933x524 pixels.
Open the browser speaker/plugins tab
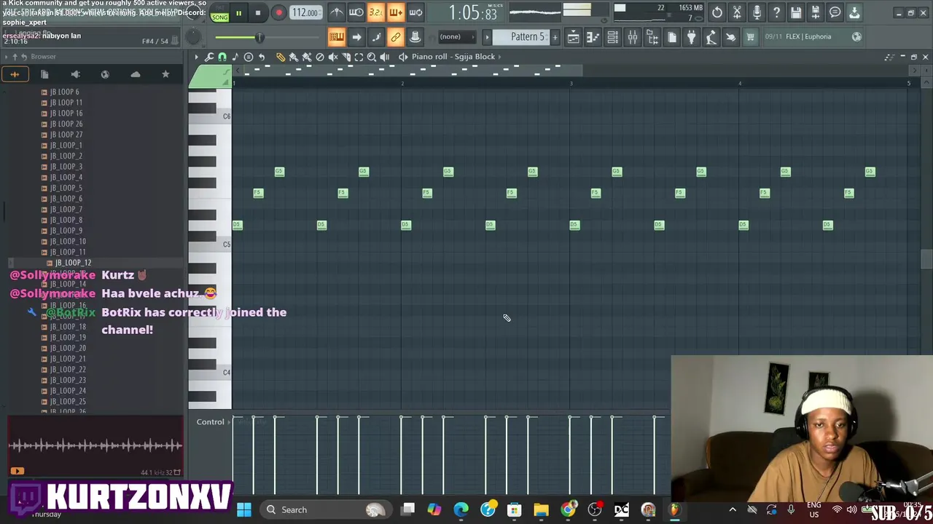[75, 74]
